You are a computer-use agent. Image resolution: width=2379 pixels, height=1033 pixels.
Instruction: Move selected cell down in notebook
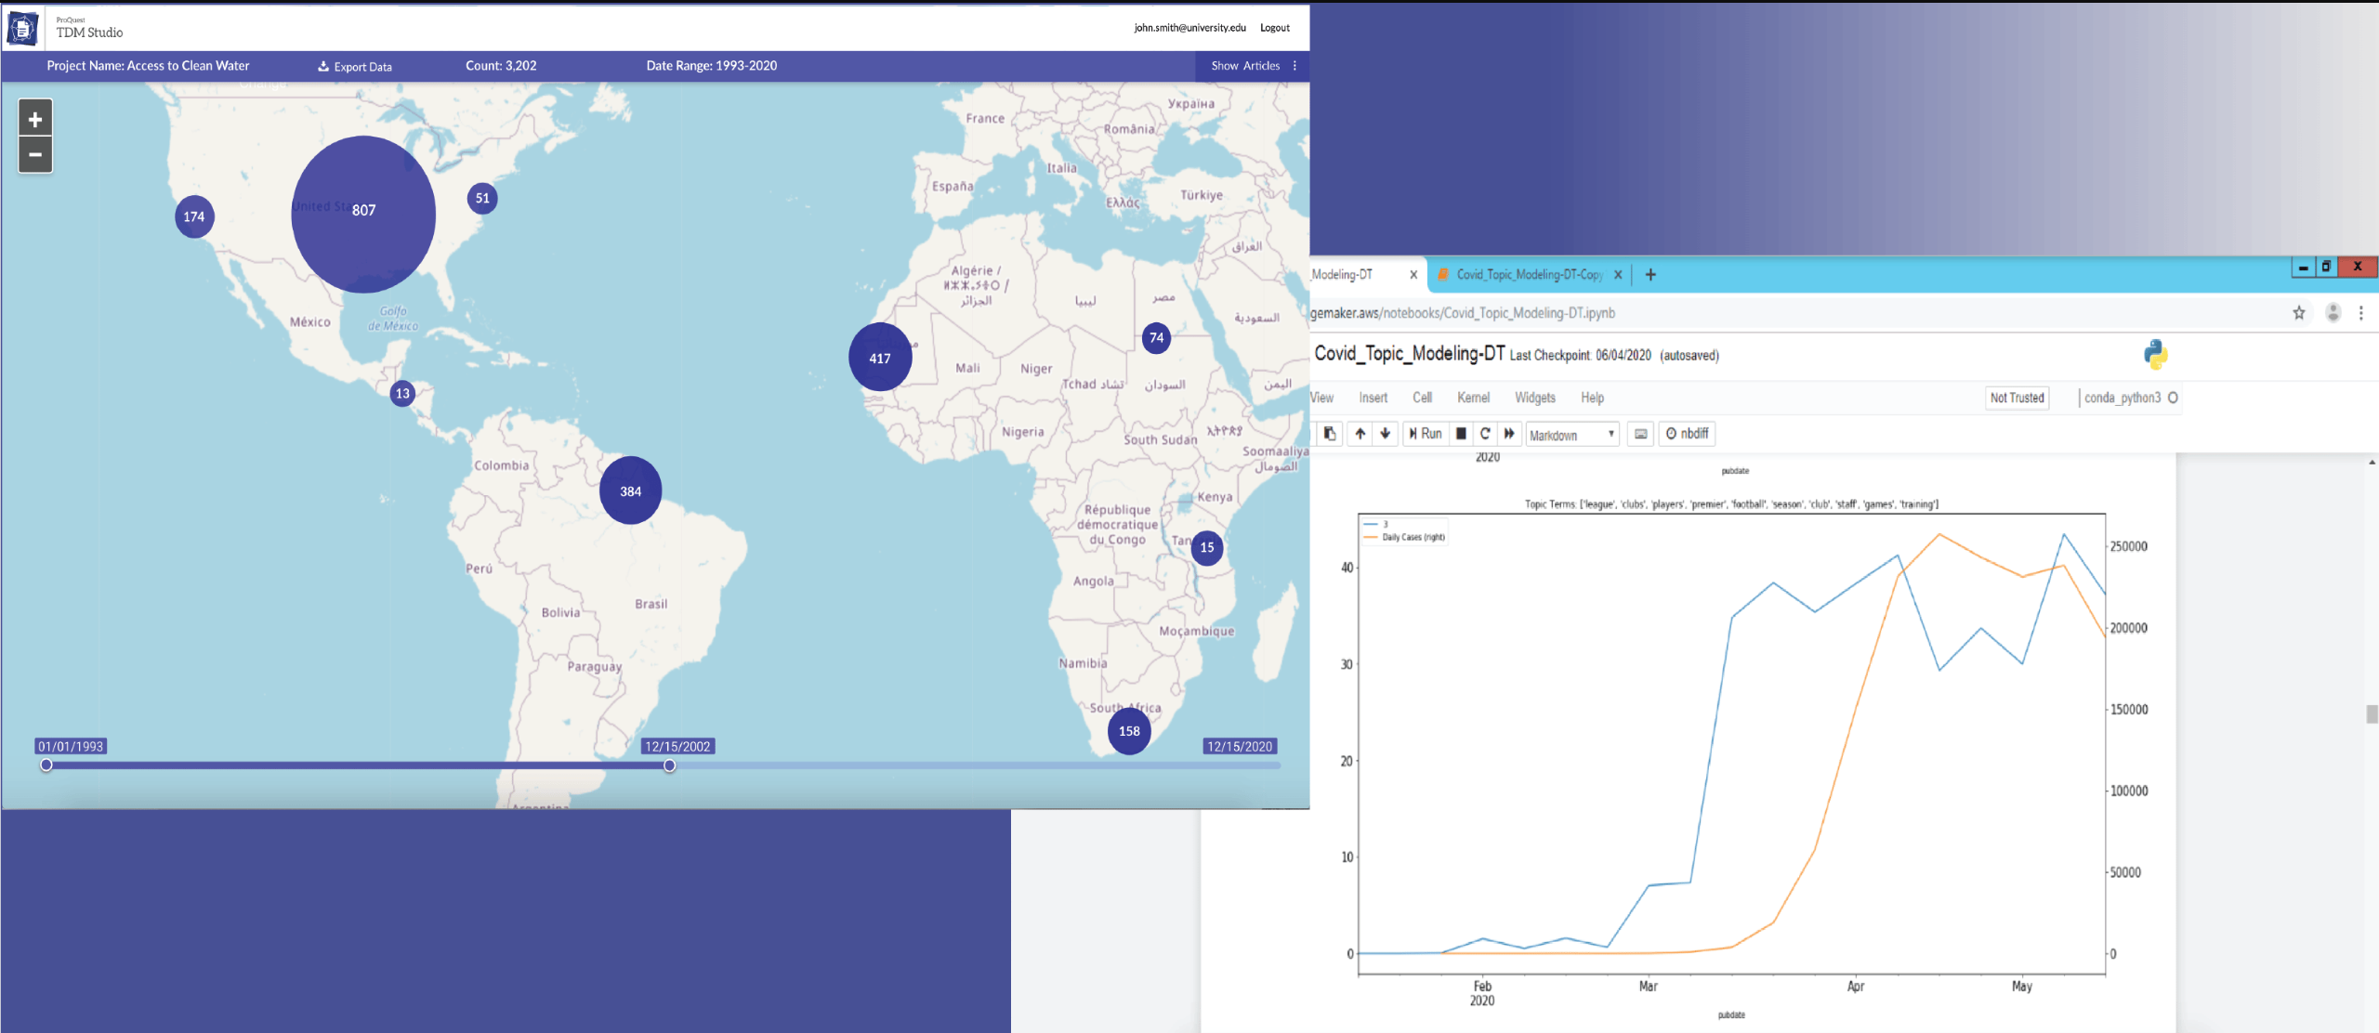pyautogui.click(x=1385, y=434)
